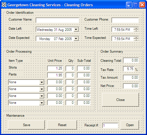
Task: Maximize the Cleaning Orders window
Action: [136, 5]
